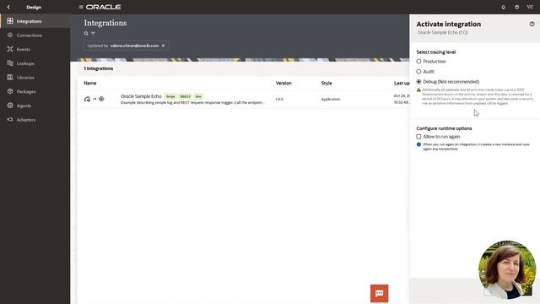
Task: Click the help icon in Activate integration panel
Action: coord(532,24)
